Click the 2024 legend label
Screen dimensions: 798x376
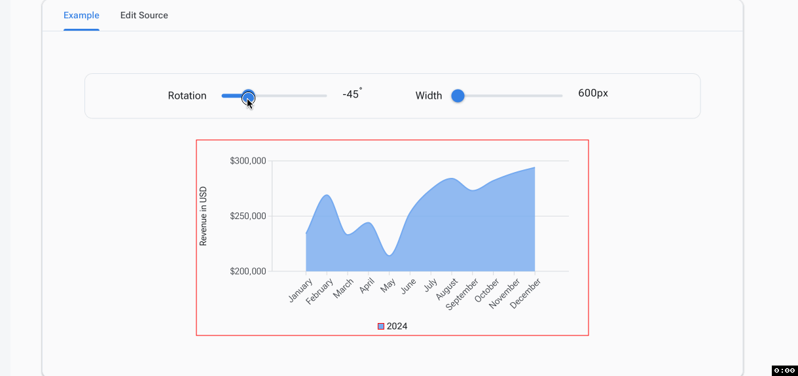click(397, 326)
